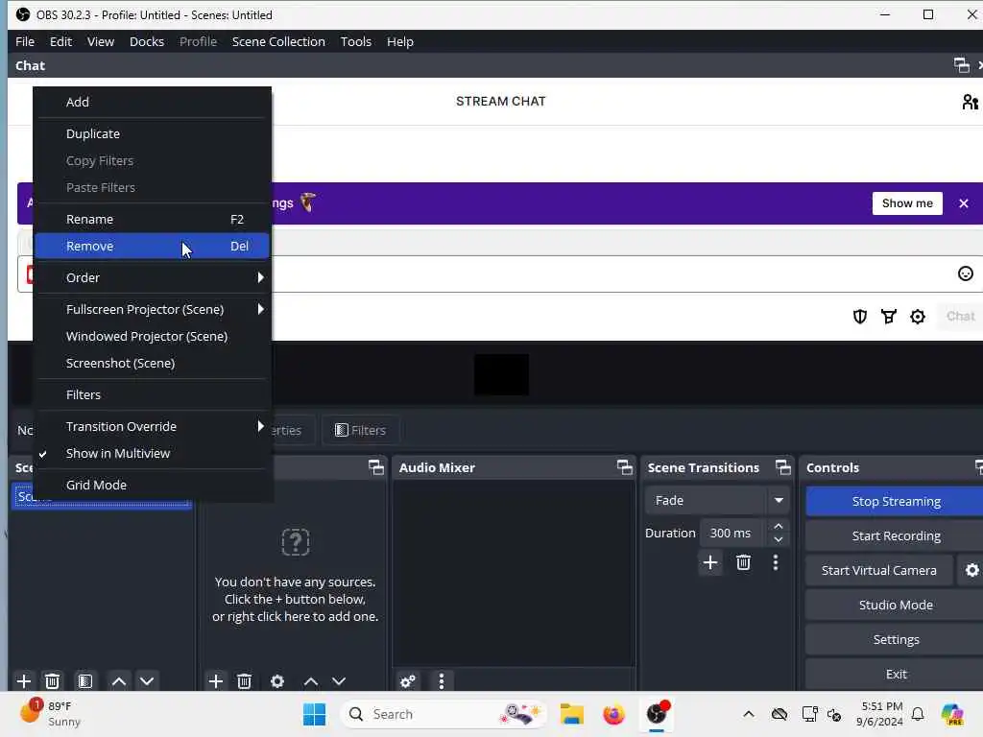This screenshot has height=737, width=983.
Task: Select Add in the context menu
Action: [x=153, y=102]
